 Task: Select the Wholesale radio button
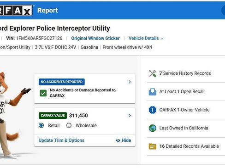pyautogui.click(x=69, y=125)
